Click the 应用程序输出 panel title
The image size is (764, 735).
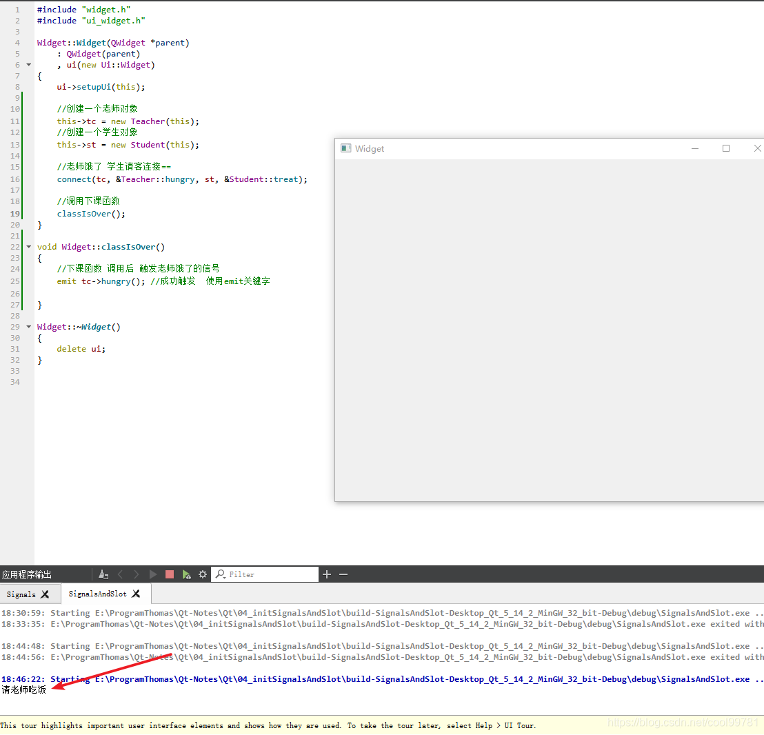27,574
